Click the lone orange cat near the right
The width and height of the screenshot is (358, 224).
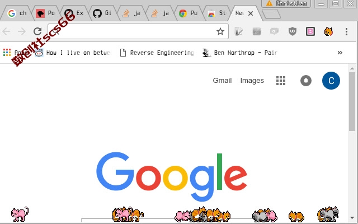point(296,217)
